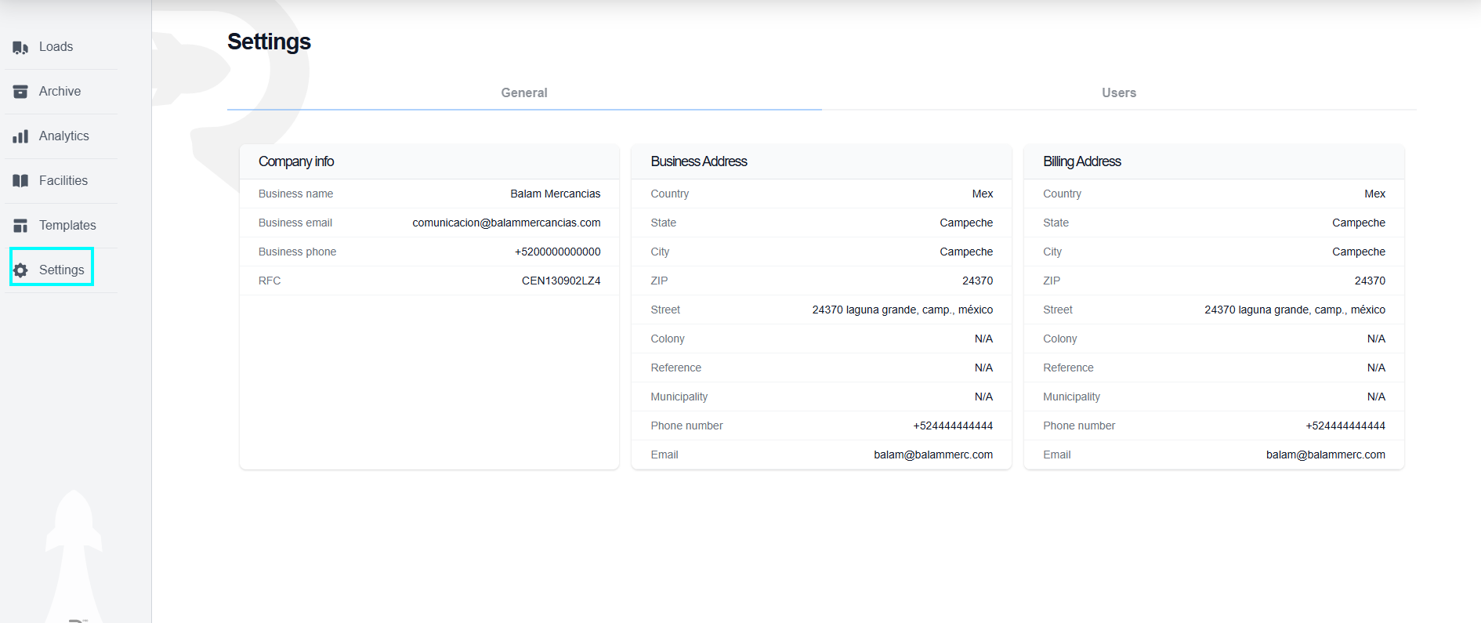
Task: Select Billing Address Municipality N/A
Action: tap(1376, 397)
